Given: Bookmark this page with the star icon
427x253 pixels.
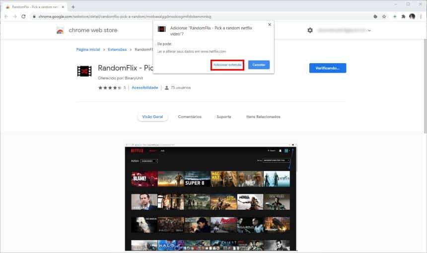Looking at the screenshot, I should (384, 16).
